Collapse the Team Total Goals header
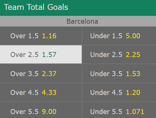Image resolution: width=156 pixels, height=118 pixels. [x=78, y=8]
